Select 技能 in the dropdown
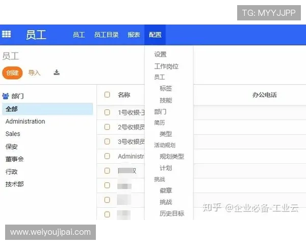Viewport: 306px width, 245px height. (166, 100)
